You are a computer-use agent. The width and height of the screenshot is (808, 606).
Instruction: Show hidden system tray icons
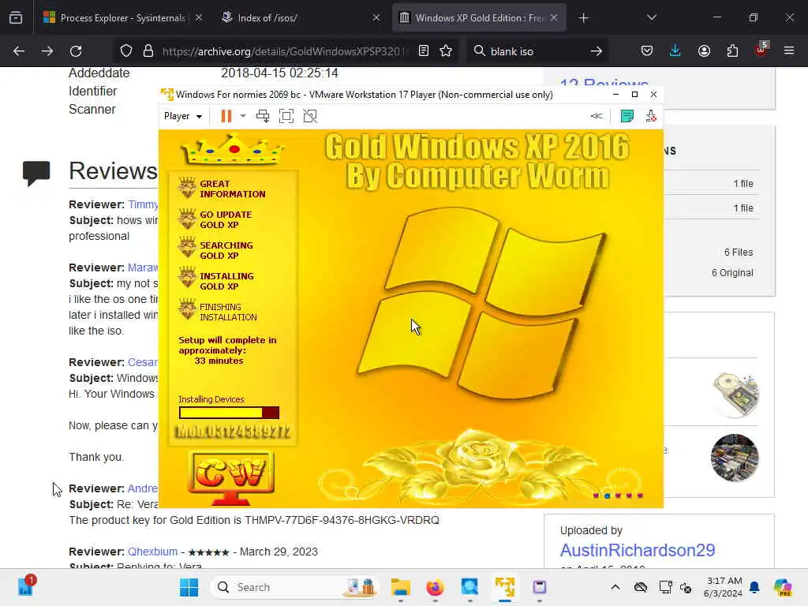click(615, 587)
